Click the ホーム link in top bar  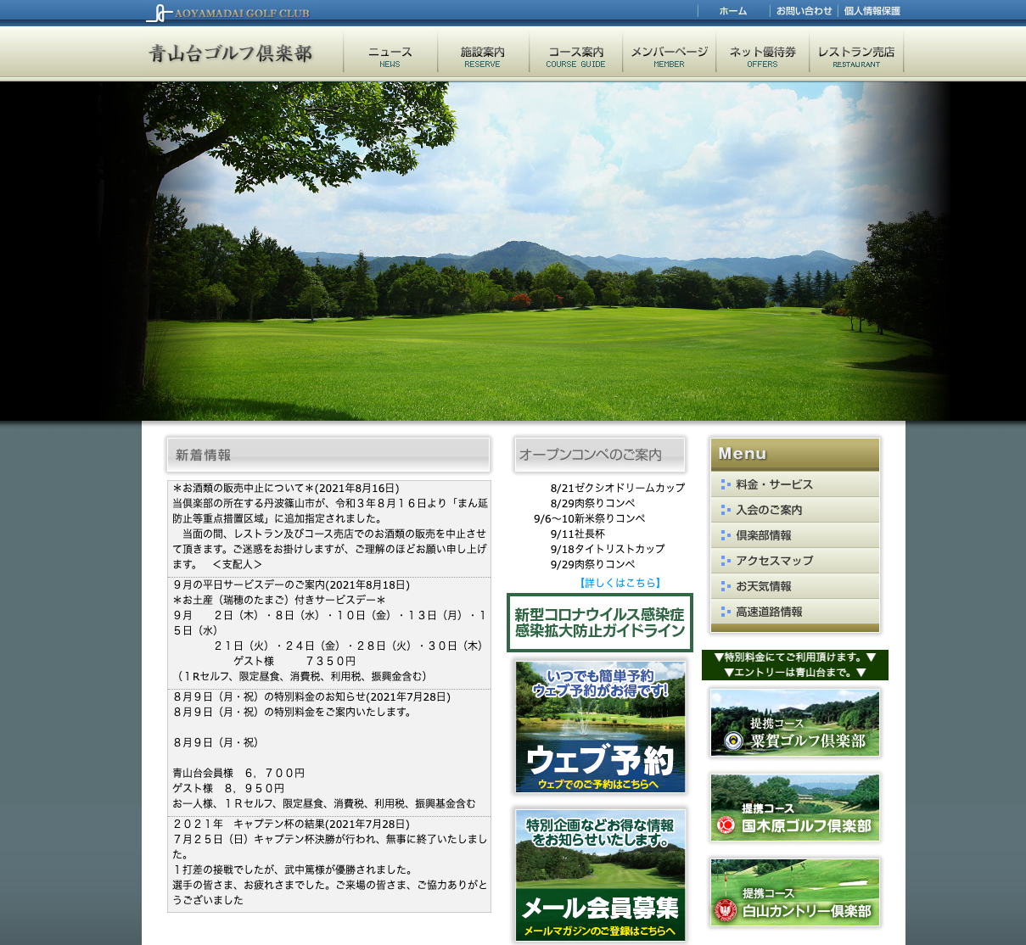coord(732,11)
